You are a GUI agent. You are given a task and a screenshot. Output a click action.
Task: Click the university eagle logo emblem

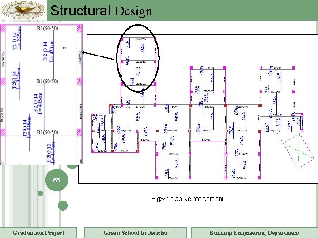23,10
